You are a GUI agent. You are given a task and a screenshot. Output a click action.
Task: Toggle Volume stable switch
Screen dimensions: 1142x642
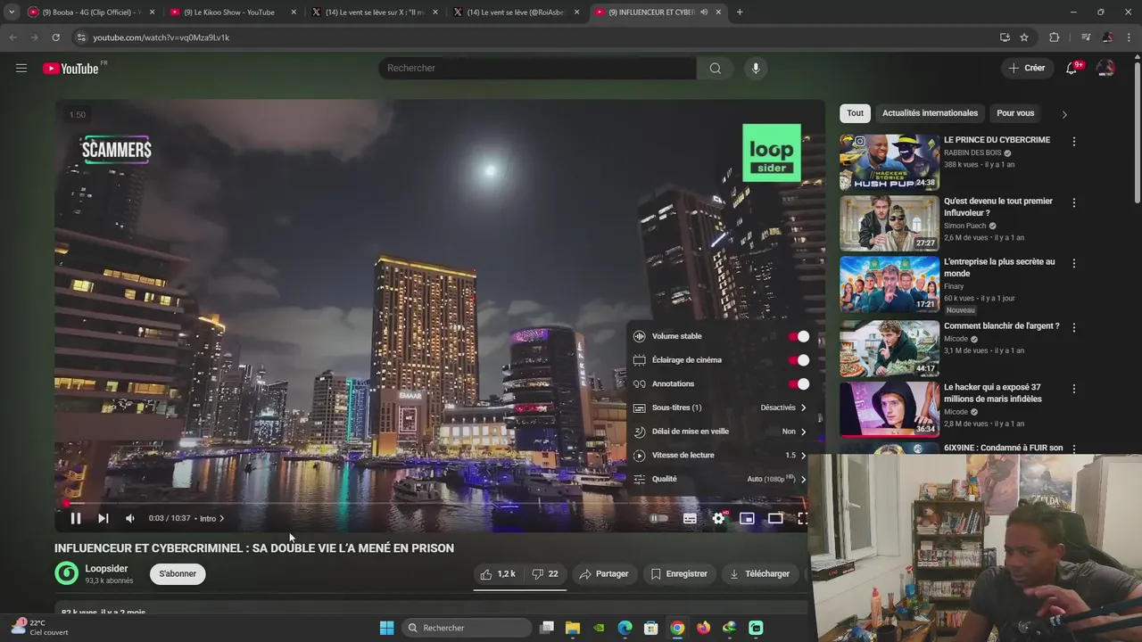coord(799,336)
